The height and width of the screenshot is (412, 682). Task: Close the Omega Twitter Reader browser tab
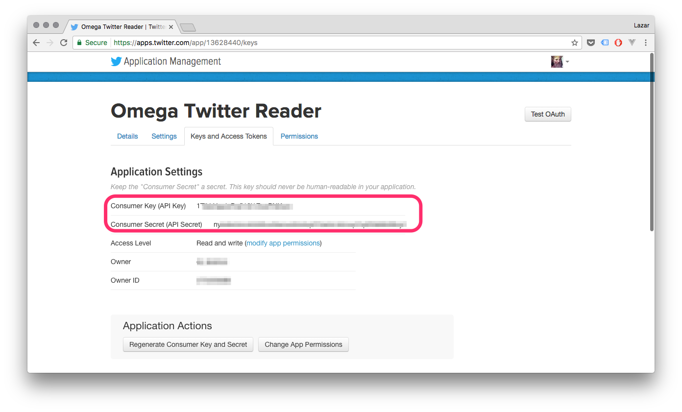171,27
